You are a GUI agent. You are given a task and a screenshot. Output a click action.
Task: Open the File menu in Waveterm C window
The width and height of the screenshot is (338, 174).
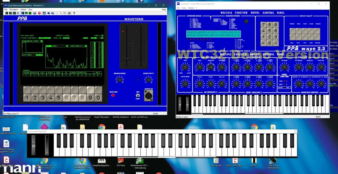click(6, 9)
